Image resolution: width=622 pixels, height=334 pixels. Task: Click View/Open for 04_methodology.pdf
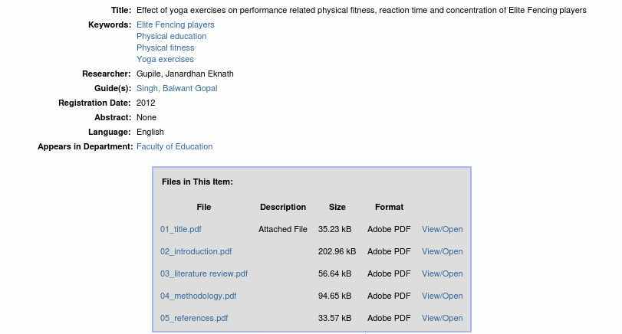(443, 296)
